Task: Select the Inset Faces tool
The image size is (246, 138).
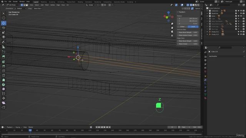Action: [x=3, y=62]
